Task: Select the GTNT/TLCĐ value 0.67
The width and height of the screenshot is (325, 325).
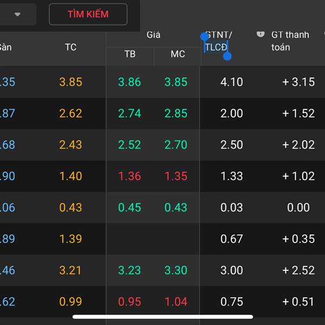Action: (231, 239)
